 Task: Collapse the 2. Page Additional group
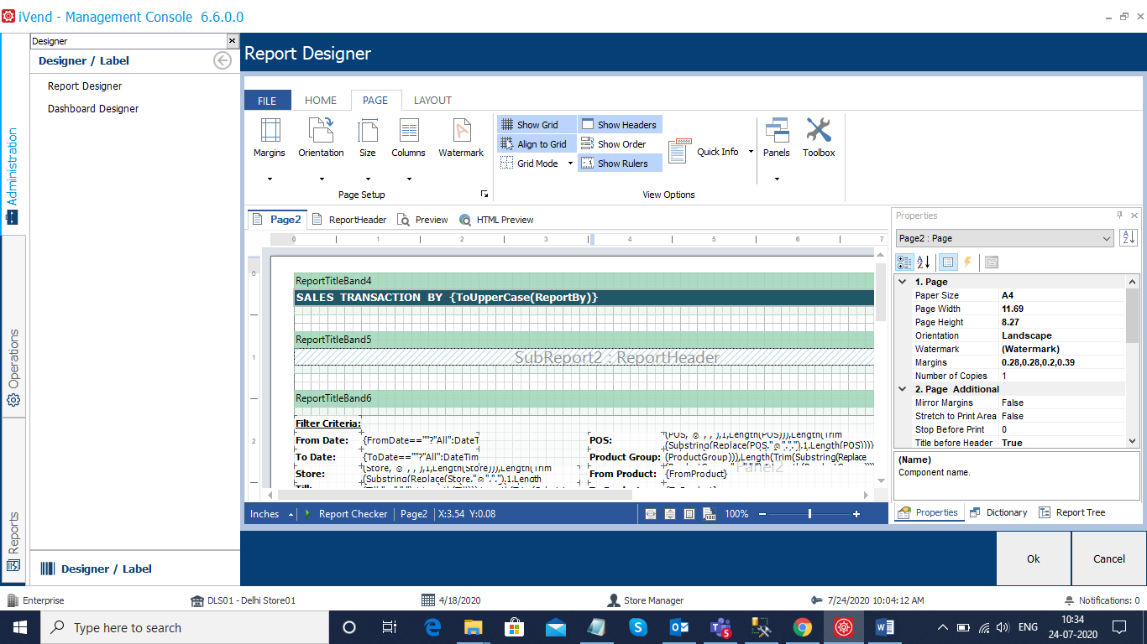[903, 389]
